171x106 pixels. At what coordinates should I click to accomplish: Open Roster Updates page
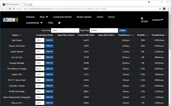click(84, 17)
